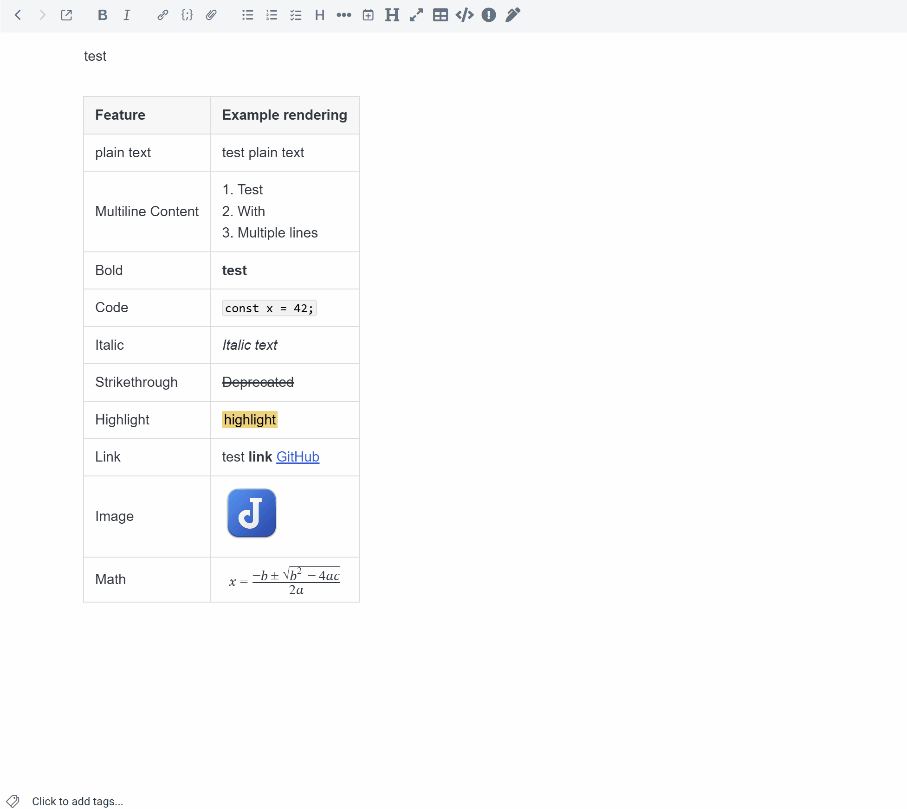Screen dimensions: 907x809
Task: Click the large bold H toolbar icon
Action: tap(392, 15)
